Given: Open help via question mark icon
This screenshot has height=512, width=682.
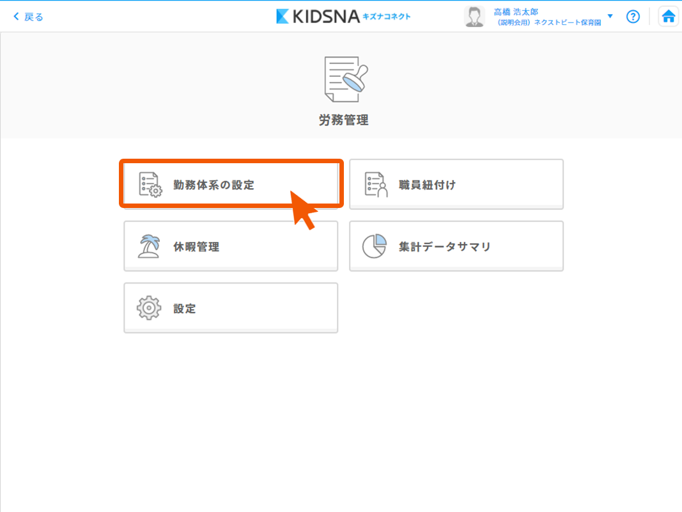Looking at the screenshot, I should tap(633, 17).
